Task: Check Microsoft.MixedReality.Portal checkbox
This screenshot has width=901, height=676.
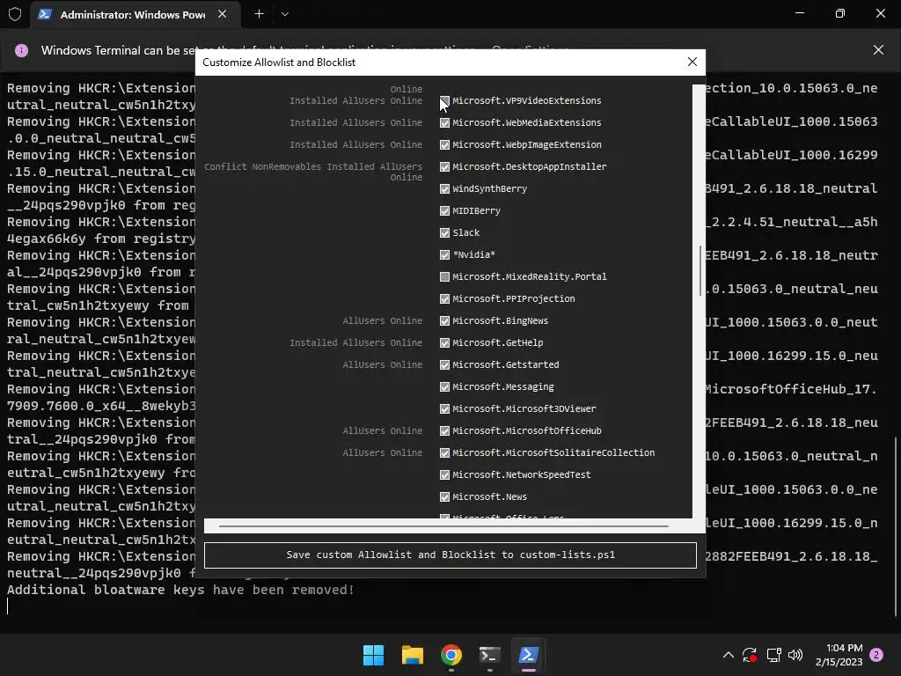Action: 444,277
